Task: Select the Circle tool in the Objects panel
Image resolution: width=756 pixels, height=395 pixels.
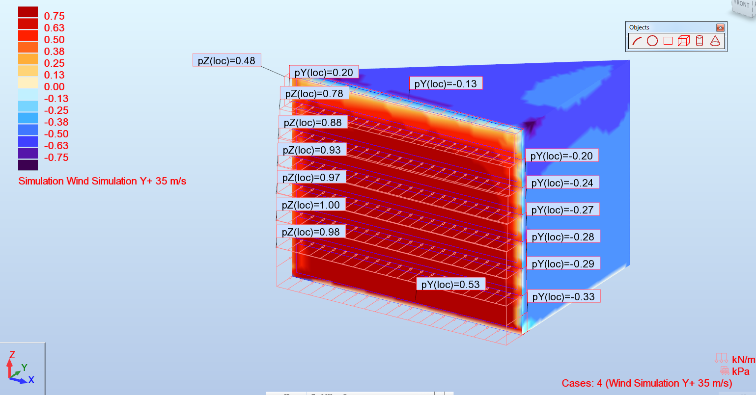Action: (x=652, y=40)
